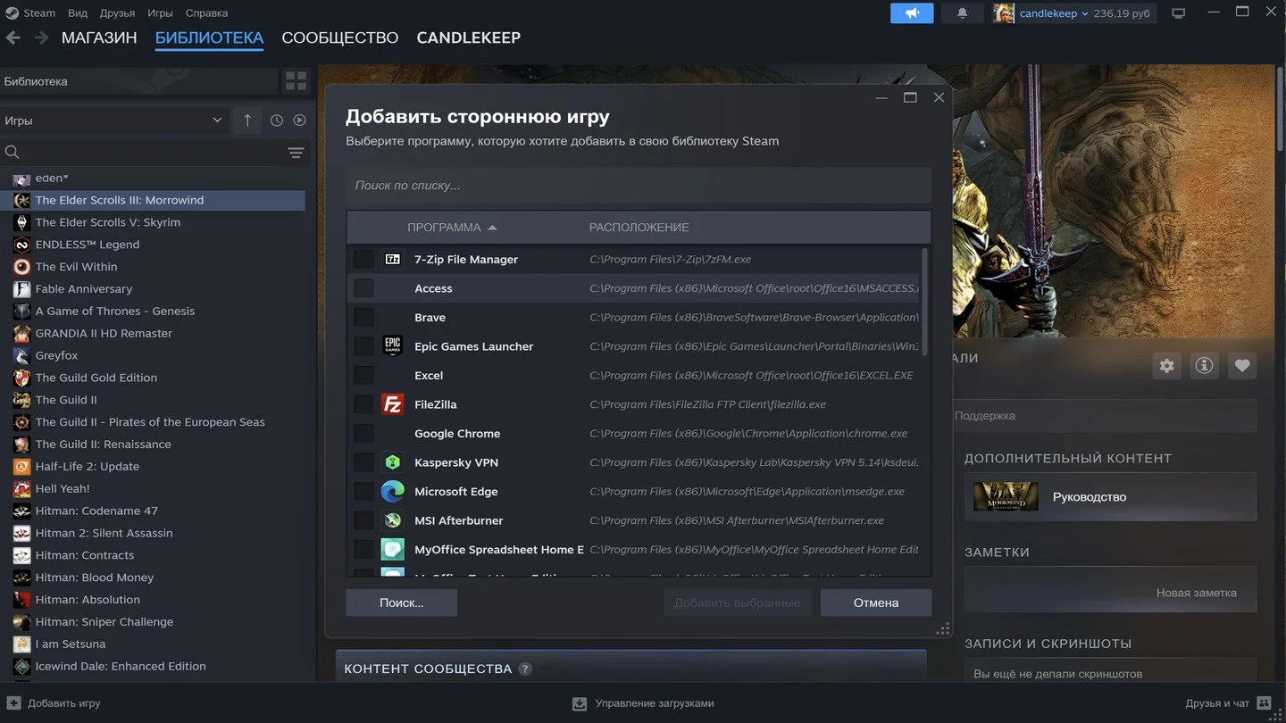Click the FileZilla icon

392,404
